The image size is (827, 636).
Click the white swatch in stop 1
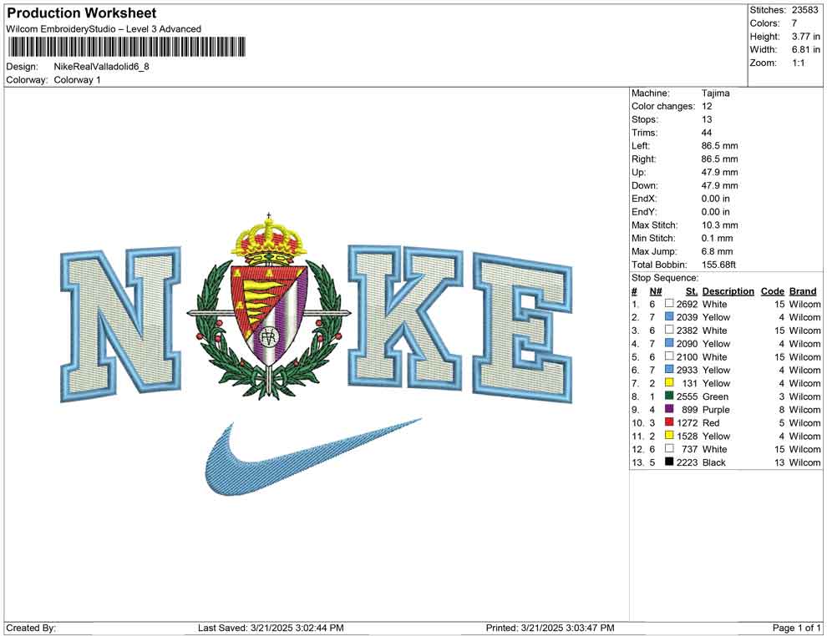point(669,304)
